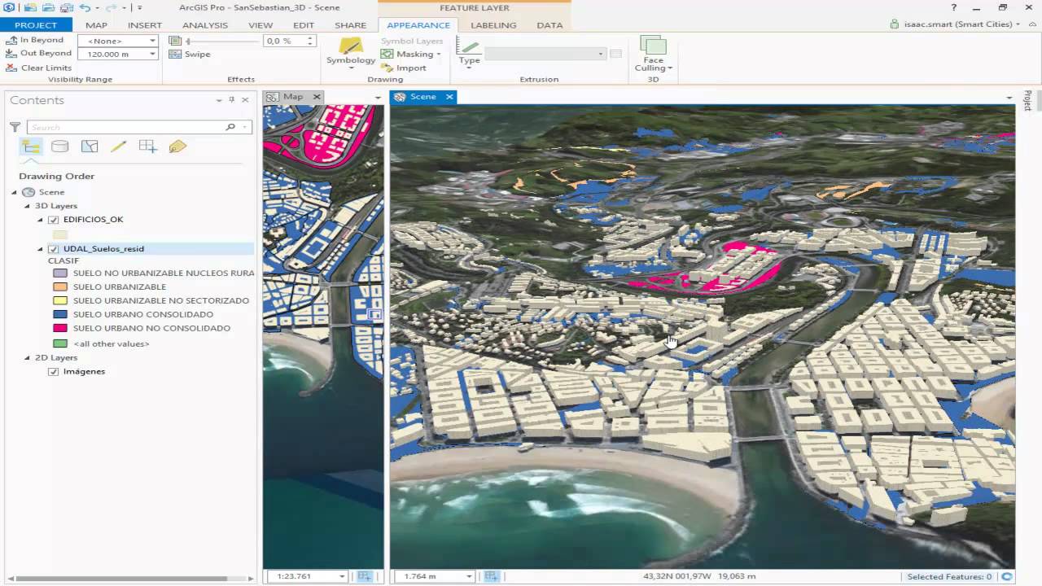Screen dimensions: 1042x586
Task: Click the layer transparency slider
Action: point(222,41)
